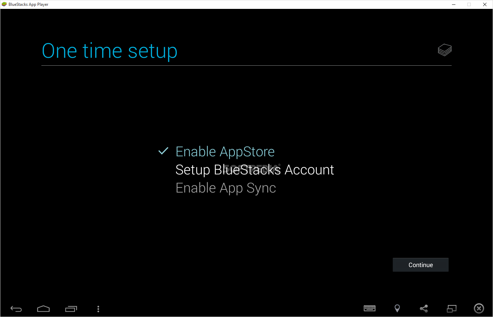Viewport: 493px width, 317px height.
Task: Click the circled X close icon
Action: pos(479,308)
